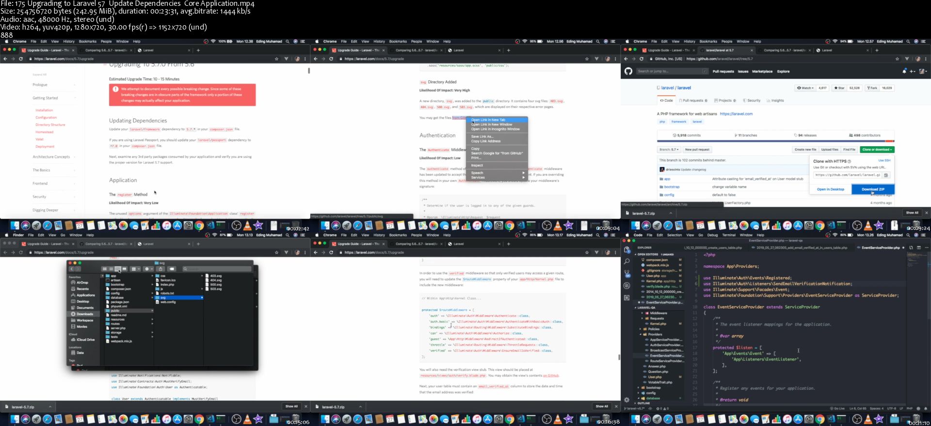The width and height of the screenshot is (931, 426).
Task: Switch Finder to column view
Action: [118, 269]
